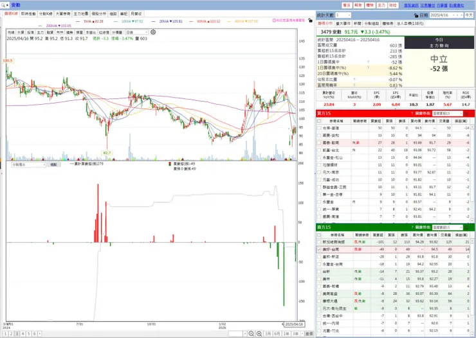Click the 20MA legend line
Screen dimensions: 476x338
pos(167,21)
